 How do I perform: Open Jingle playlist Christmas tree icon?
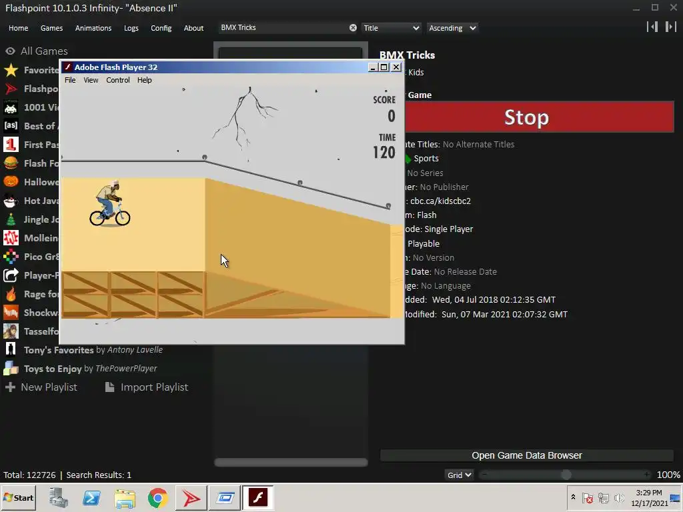(x=11, y=219)
